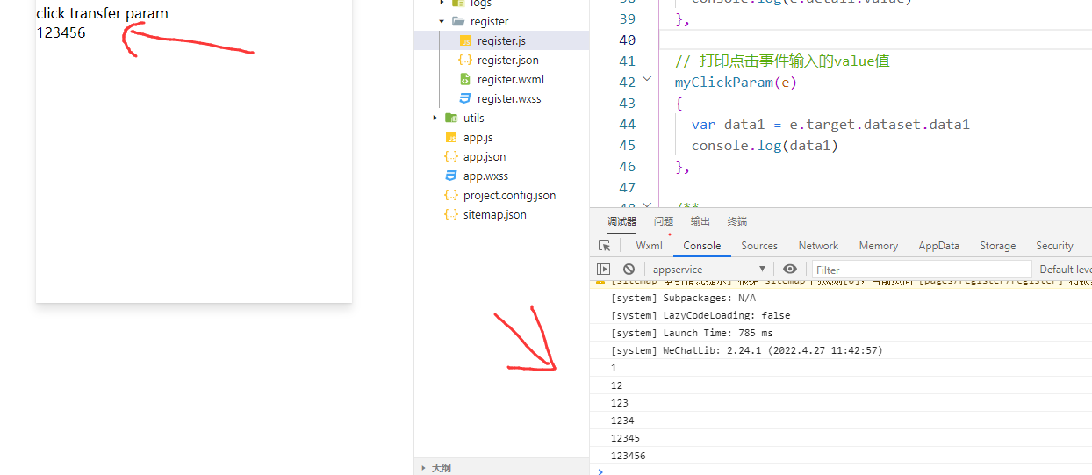Click the project.config.json braces icon
Viewport: 1092px width, 475px height.
click(451, 195)
